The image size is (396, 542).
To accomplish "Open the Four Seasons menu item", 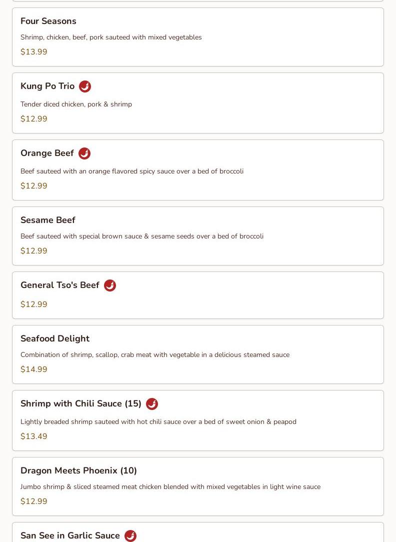I will (x=48, y=21).
